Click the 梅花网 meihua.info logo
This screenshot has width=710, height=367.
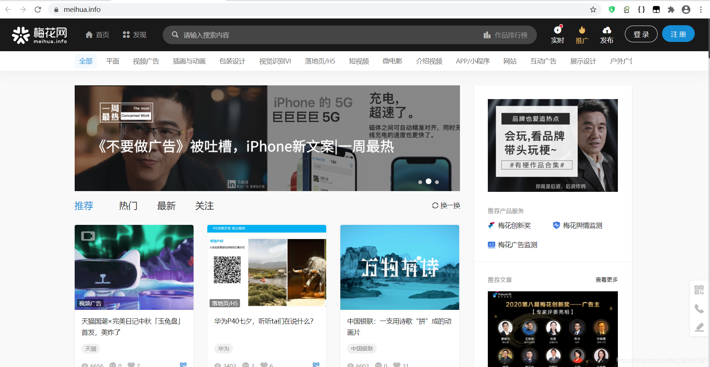pyautogui.click(x=39, y=35)
